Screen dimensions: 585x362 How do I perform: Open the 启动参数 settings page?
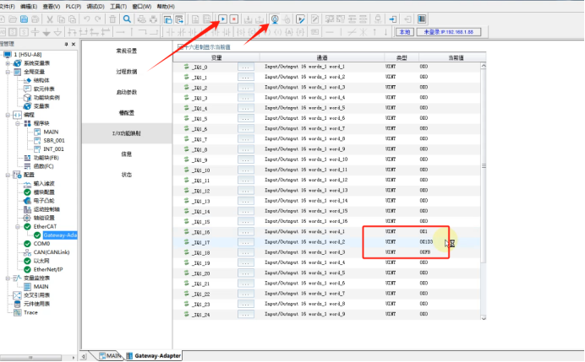pos(127,92)
